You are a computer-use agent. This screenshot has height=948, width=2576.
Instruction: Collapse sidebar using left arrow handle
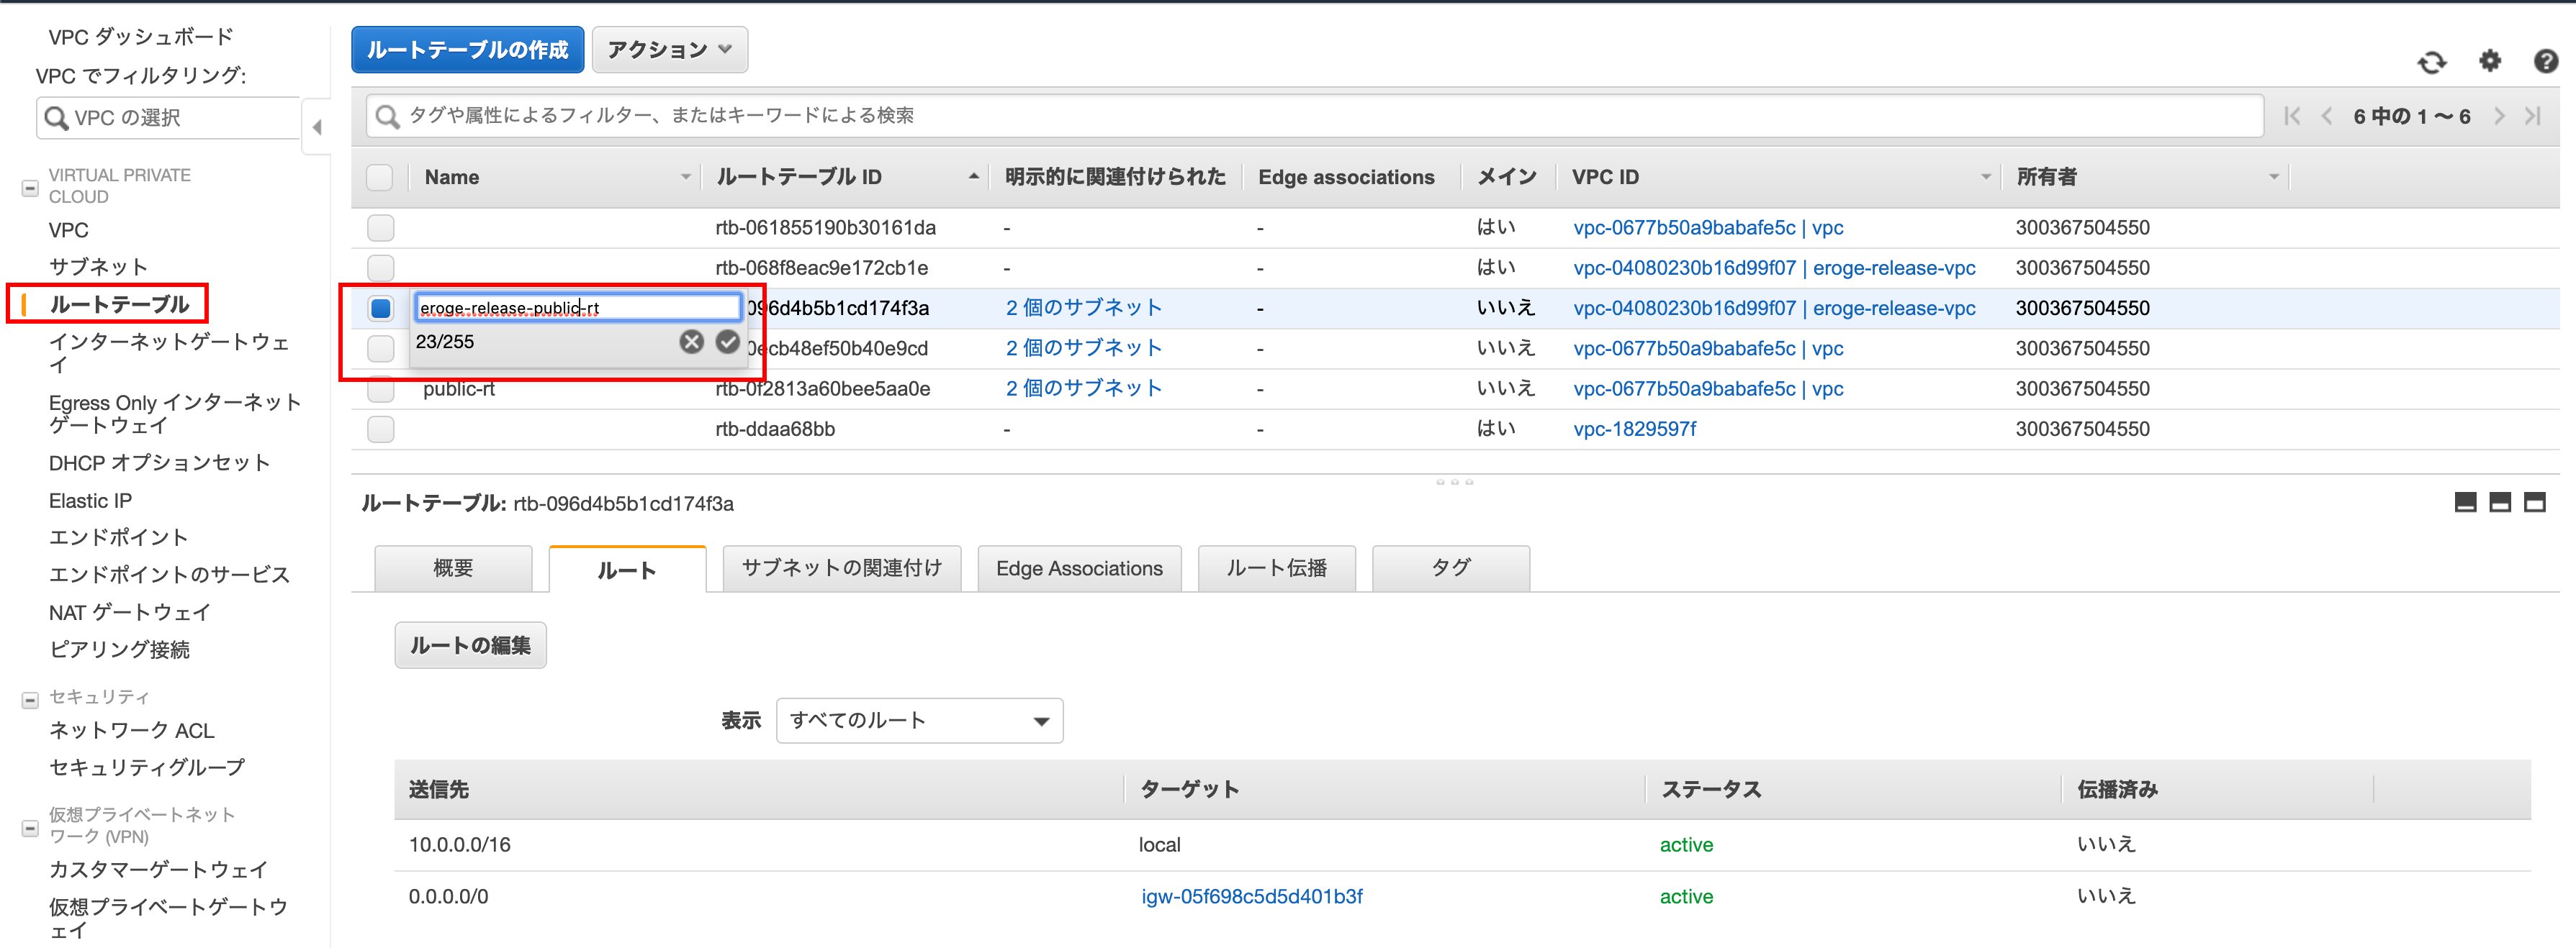click(x=317, y=127)
